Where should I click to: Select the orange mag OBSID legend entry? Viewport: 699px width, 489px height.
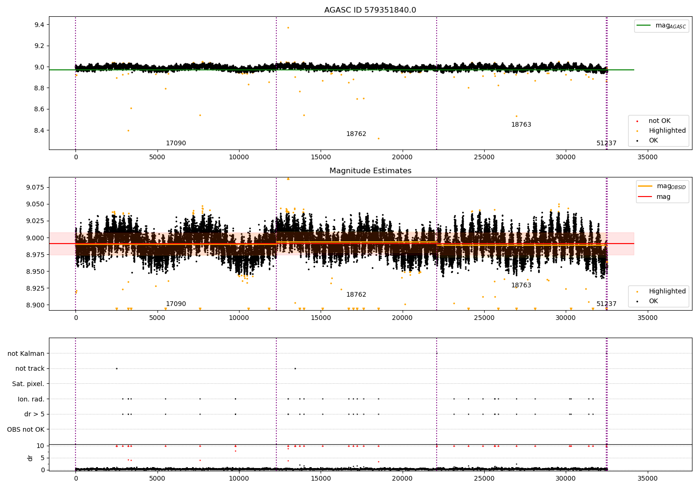click(662, 186)
